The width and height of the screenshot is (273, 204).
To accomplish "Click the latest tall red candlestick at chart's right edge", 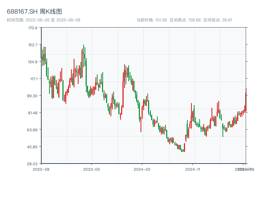I will click(x=246, y=100).
